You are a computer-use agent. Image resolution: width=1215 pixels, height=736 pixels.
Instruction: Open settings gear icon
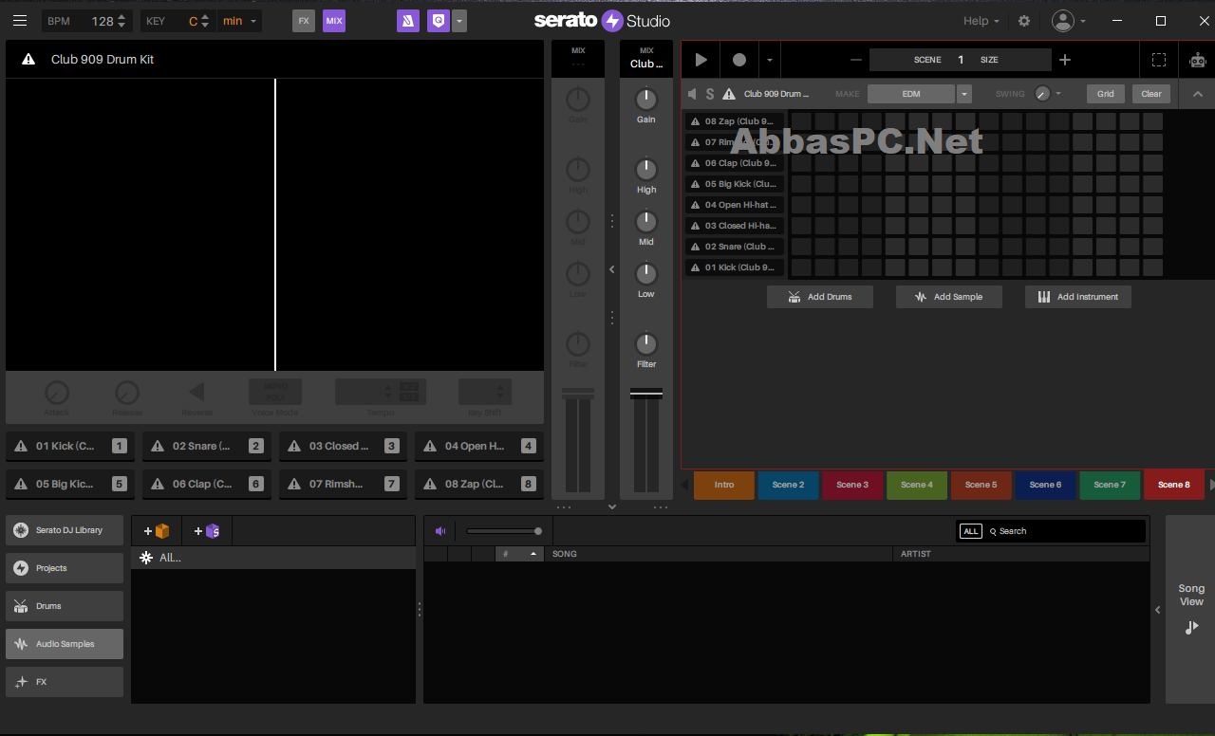1024,21
